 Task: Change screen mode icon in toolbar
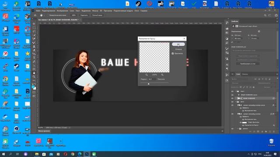point(34,96)
